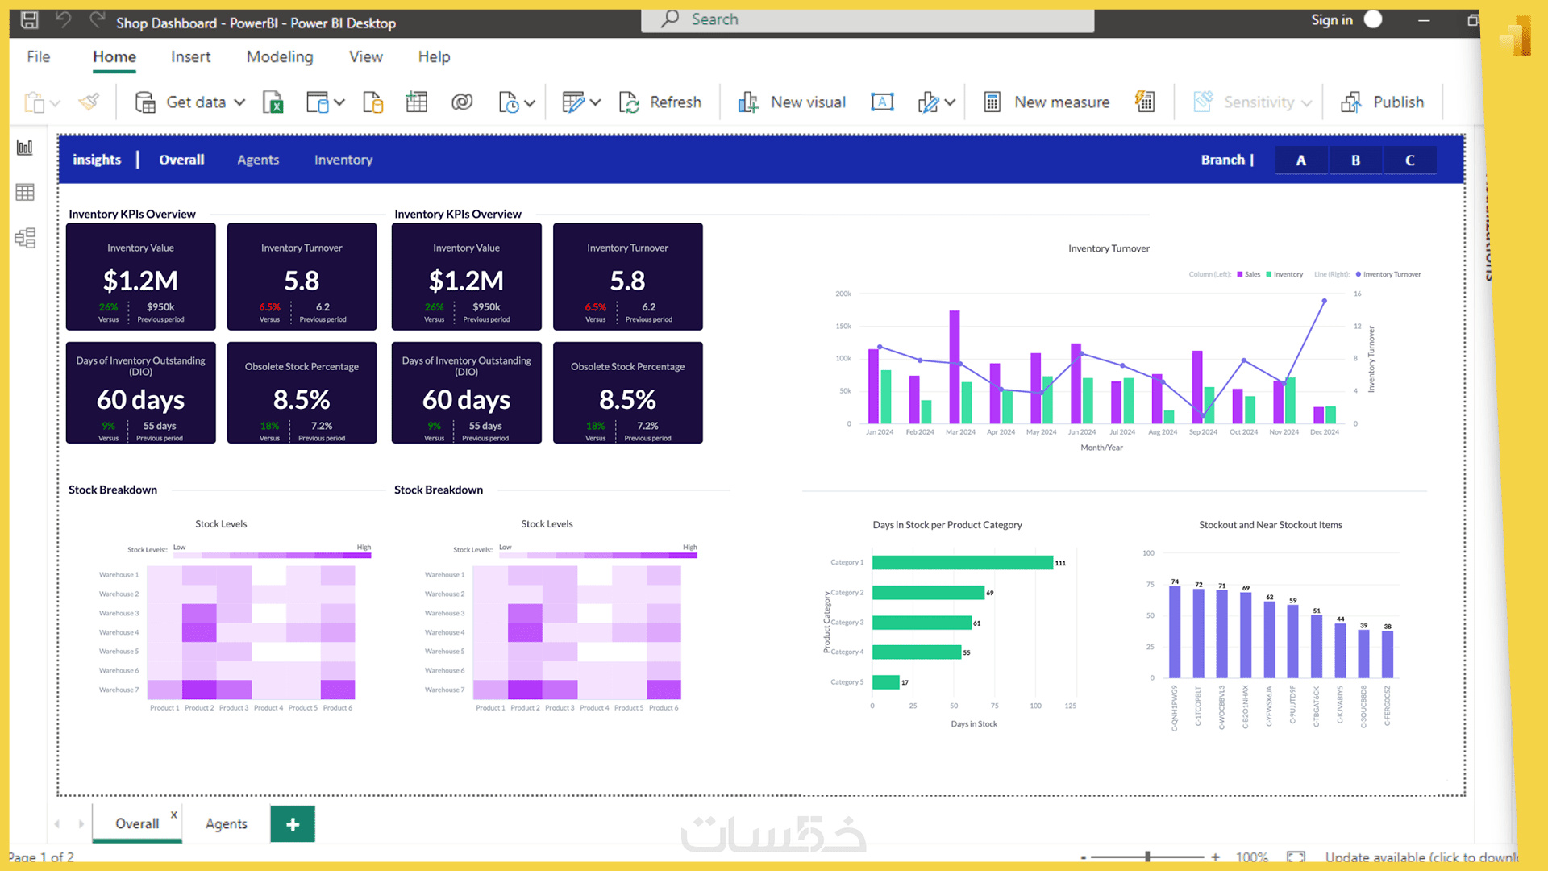
Task: Click the Publish button
Action: click(x=1382, y=102)
